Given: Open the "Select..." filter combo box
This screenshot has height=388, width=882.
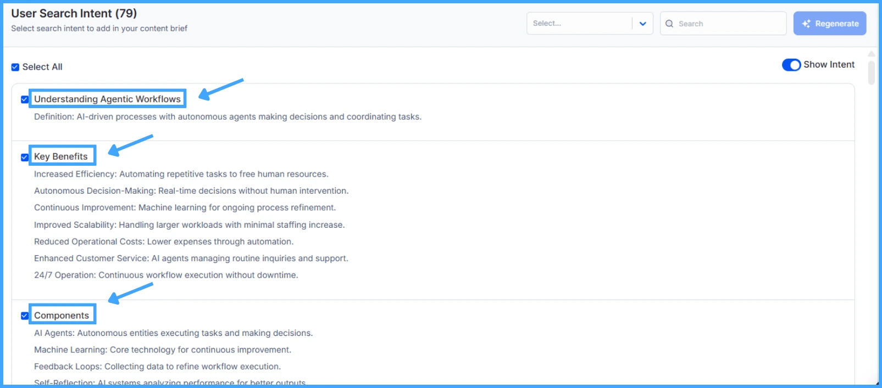Looking at the screenshot, I should pyautogui.click(x=580, y=24).
